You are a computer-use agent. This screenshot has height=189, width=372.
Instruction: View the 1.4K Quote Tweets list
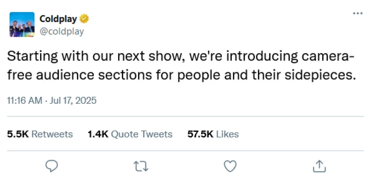pyautogui.click(x=130, y=134)
